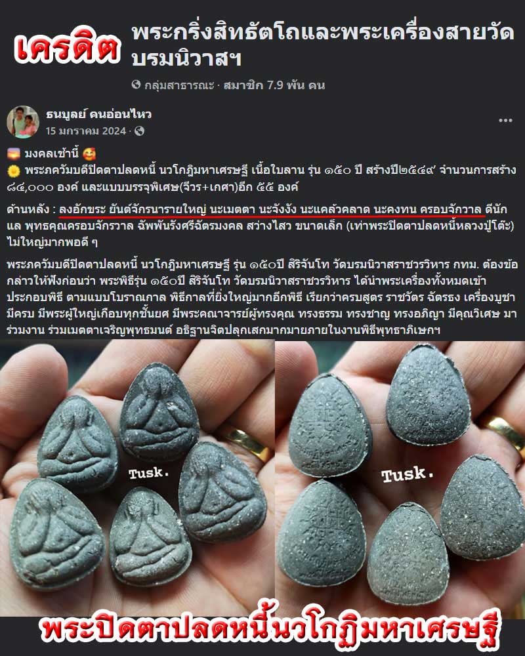This screenshot has width=525, height=656.
Task: Open left photo of amulet fronts
Action: (x=137, y=479)
